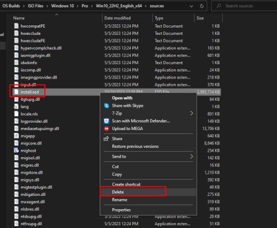The width and height of the screenshot is (277, 228).
Task: Choose Open with from context menu
Action: 148,98
